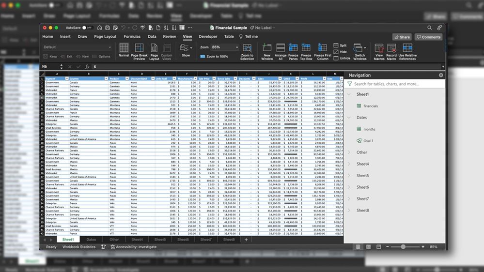Click the Name Box showing N6
The height and width of the screenshot is (272, 484).
pos(50,67)
